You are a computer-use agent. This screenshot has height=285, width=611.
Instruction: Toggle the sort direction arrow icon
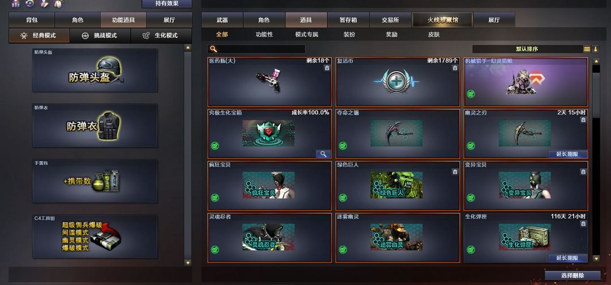[595, 49]
